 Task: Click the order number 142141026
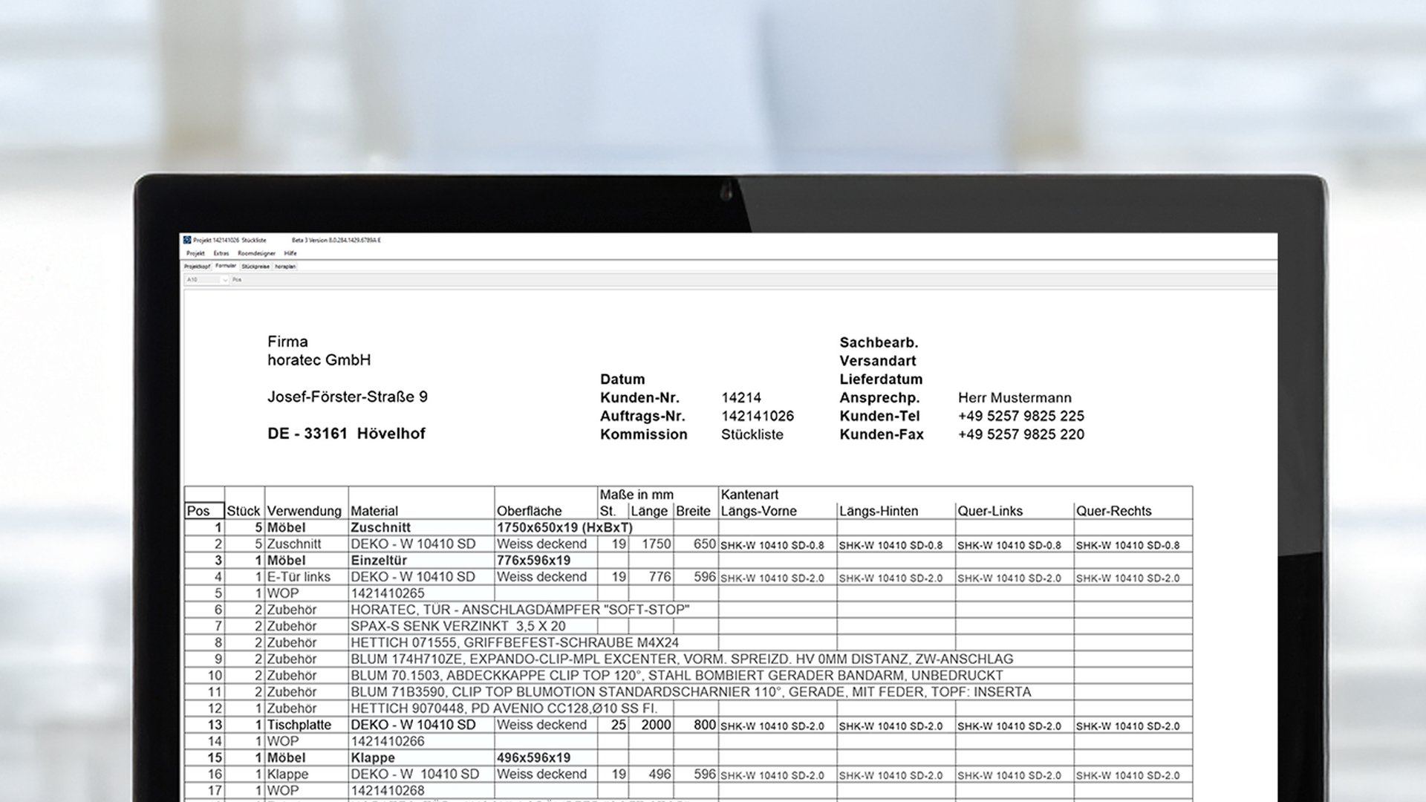tap(758, 416)
